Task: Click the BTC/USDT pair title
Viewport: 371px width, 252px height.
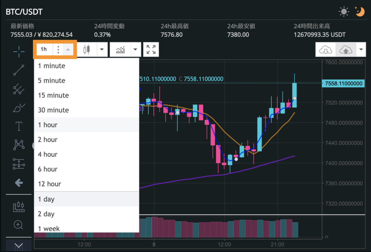Action: point(24,12)
